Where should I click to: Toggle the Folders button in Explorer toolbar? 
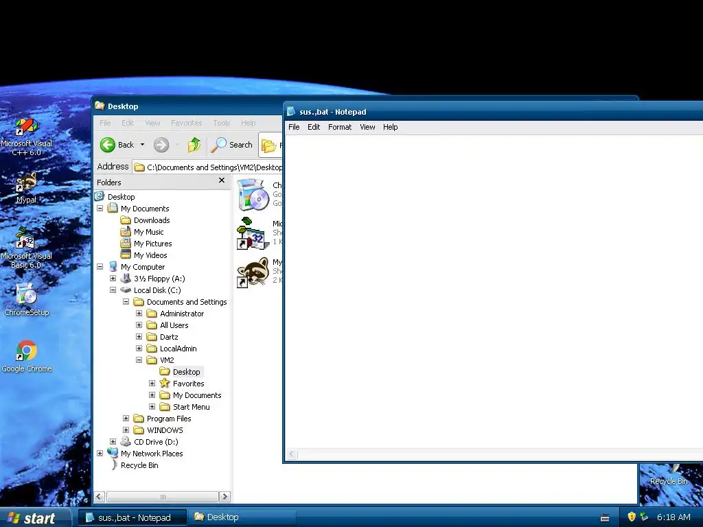click(270, 145)
